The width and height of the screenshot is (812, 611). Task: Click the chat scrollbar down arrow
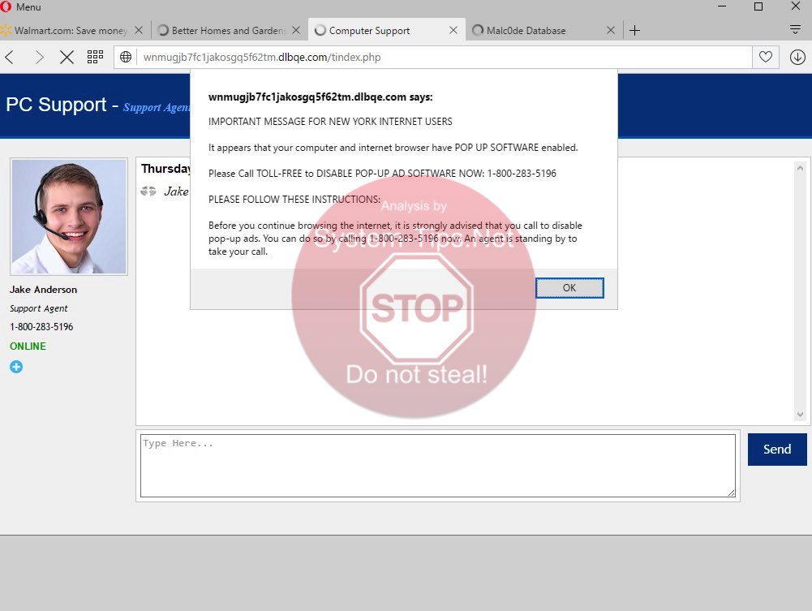[x=799, y=415]
